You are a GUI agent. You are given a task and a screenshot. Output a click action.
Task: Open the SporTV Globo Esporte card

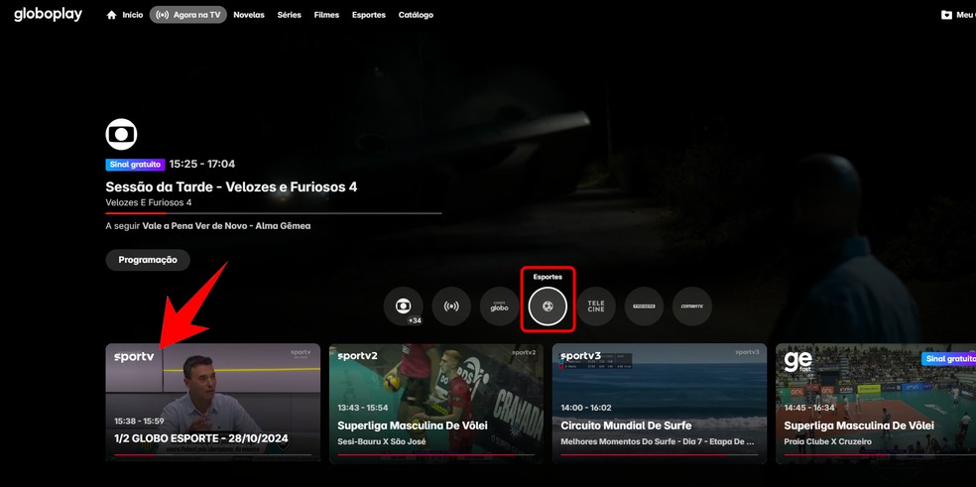(x=213, y=403)
